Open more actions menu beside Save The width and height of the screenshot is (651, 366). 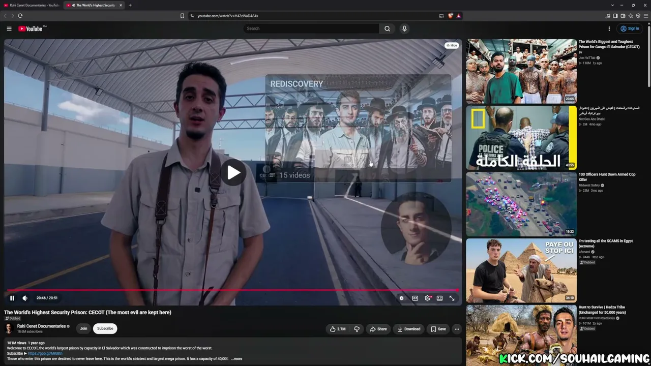pyautogui.click(x=457, y=329)
